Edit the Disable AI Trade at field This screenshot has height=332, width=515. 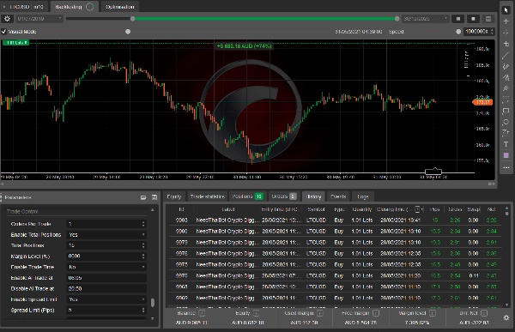coord(106,288)
